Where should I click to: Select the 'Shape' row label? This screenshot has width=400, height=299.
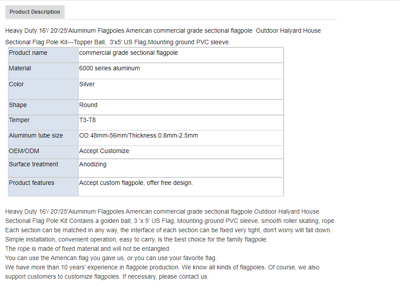tap(43, 107)
